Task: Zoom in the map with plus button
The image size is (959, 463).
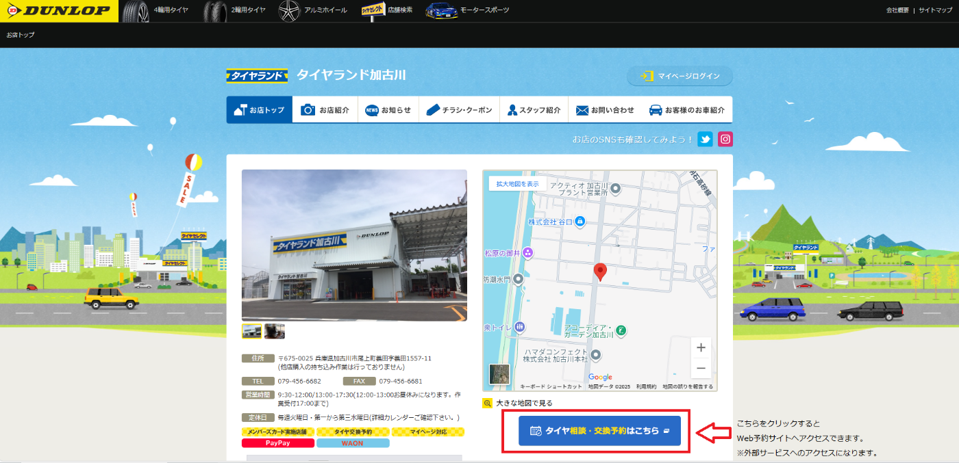Action: 701,347
